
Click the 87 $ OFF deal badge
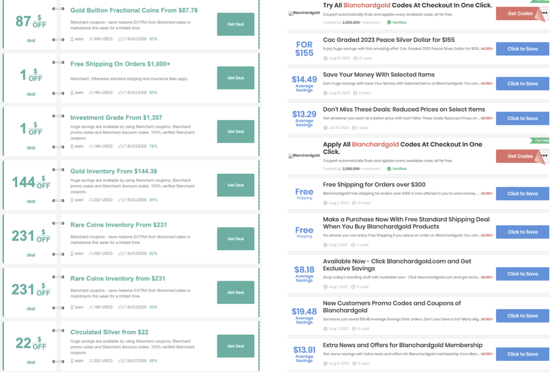31,21
